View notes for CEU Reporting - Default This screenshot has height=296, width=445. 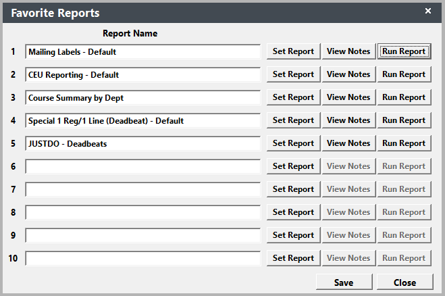[348, 74]
